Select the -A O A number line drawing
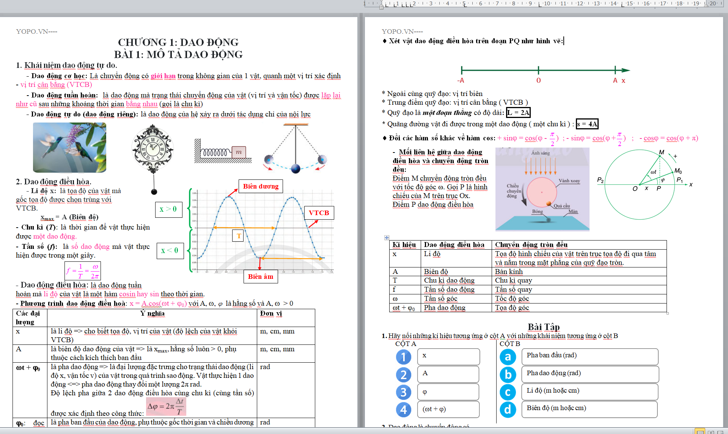The width and height of the screenshot is (728, 434). (543, 74)
